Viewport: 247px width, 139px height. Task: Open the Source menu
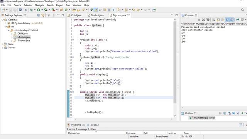click(x=17, y=5)
